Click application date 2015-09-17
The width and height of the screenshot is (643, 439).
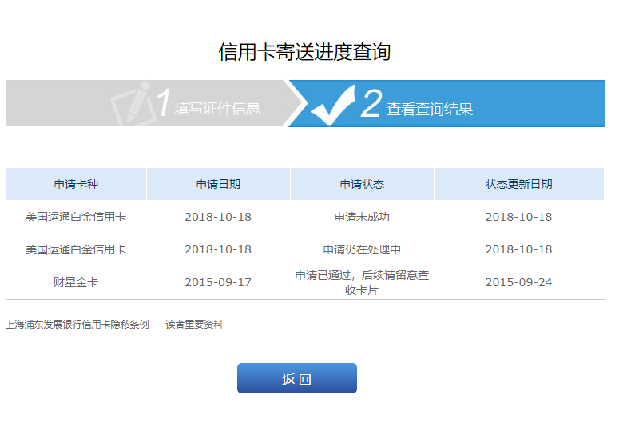click(x=218, y=282)
